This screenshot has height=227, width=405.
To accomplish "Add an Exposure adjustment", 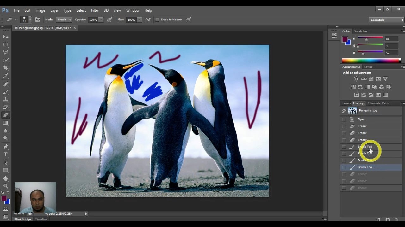I will (378, 79).
